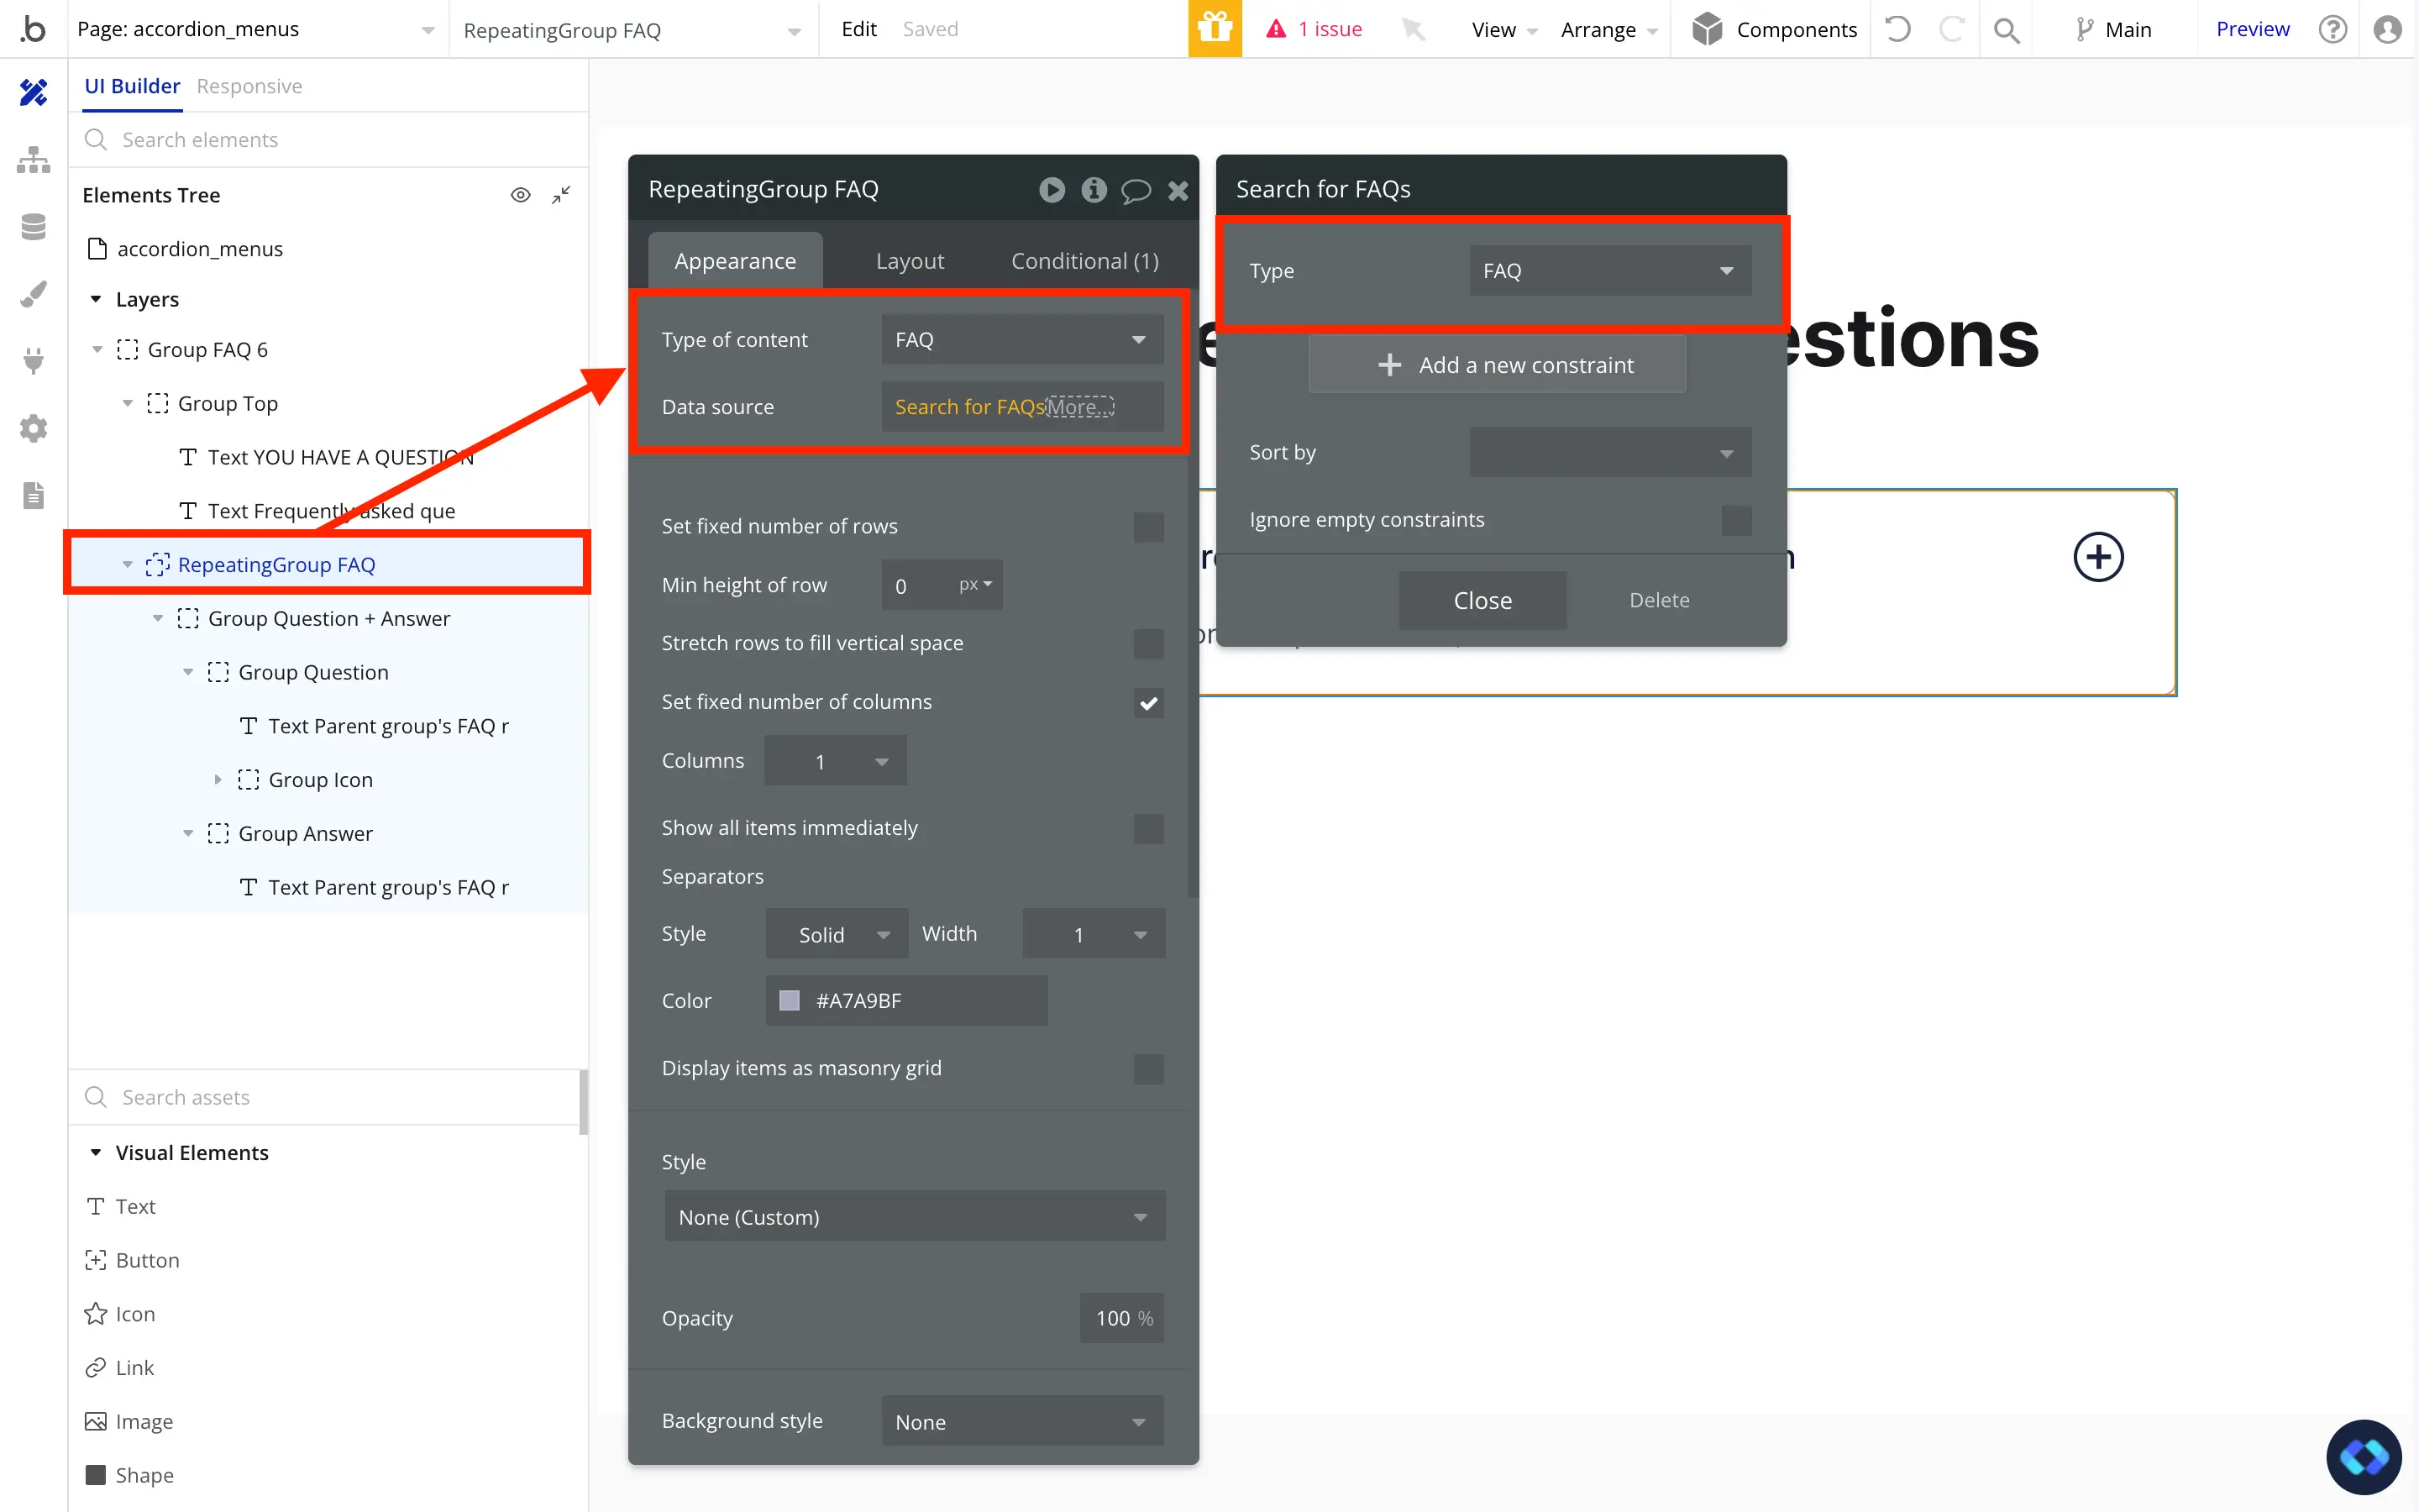This screenshot has height=1512, width=2419.
Task: Click Add a new constraint button
Action: point(1497,365)
